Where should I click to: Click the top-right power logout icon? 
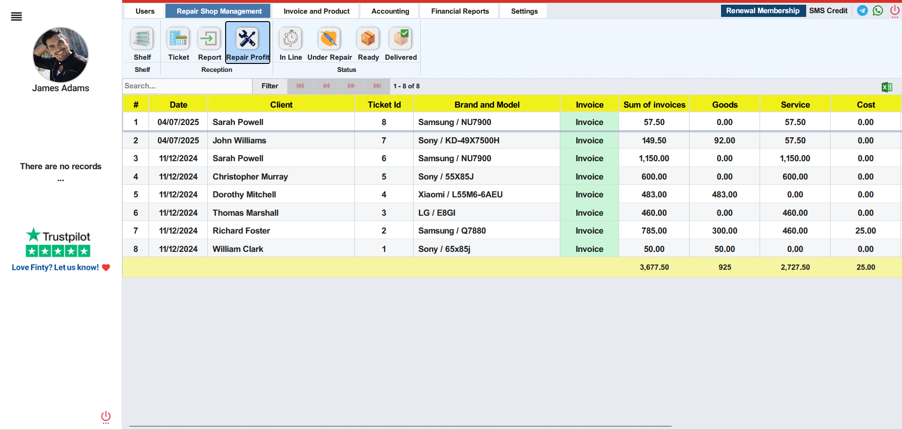pyautogui.click(x=895, y=11)
